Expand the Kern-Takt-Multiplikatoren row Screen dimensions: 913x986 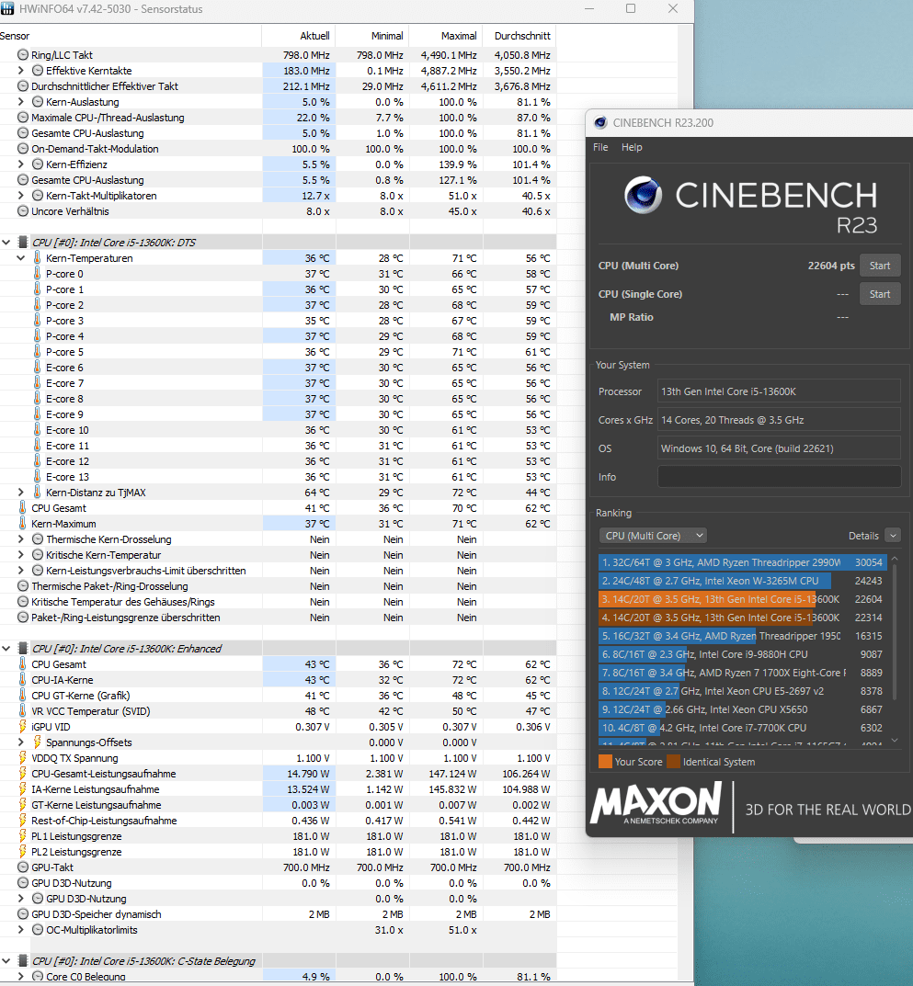[21, 196]
